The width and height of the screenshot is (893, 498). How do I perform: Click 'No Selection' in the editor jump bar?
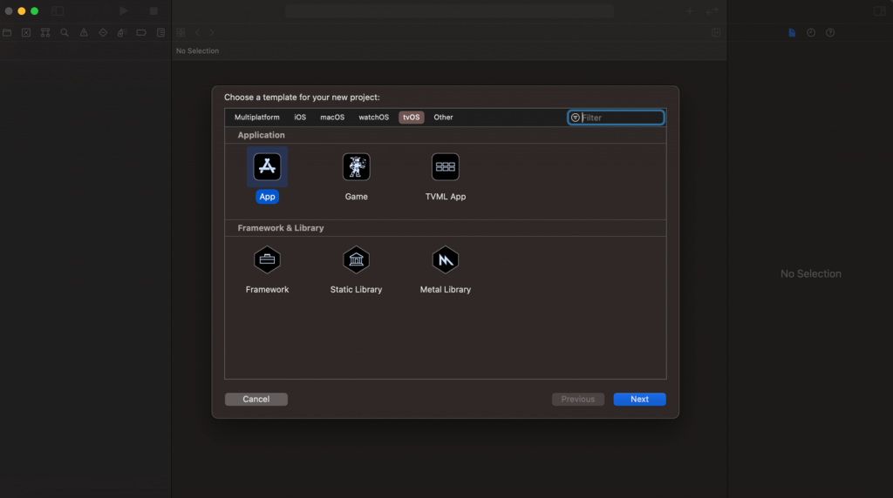[197, 51]
